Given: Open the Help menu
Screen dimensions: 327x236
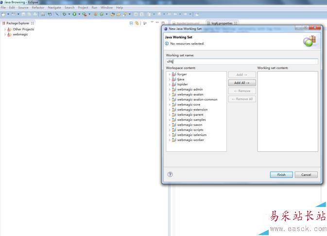Looking at the screenshot, I should 120,7.
